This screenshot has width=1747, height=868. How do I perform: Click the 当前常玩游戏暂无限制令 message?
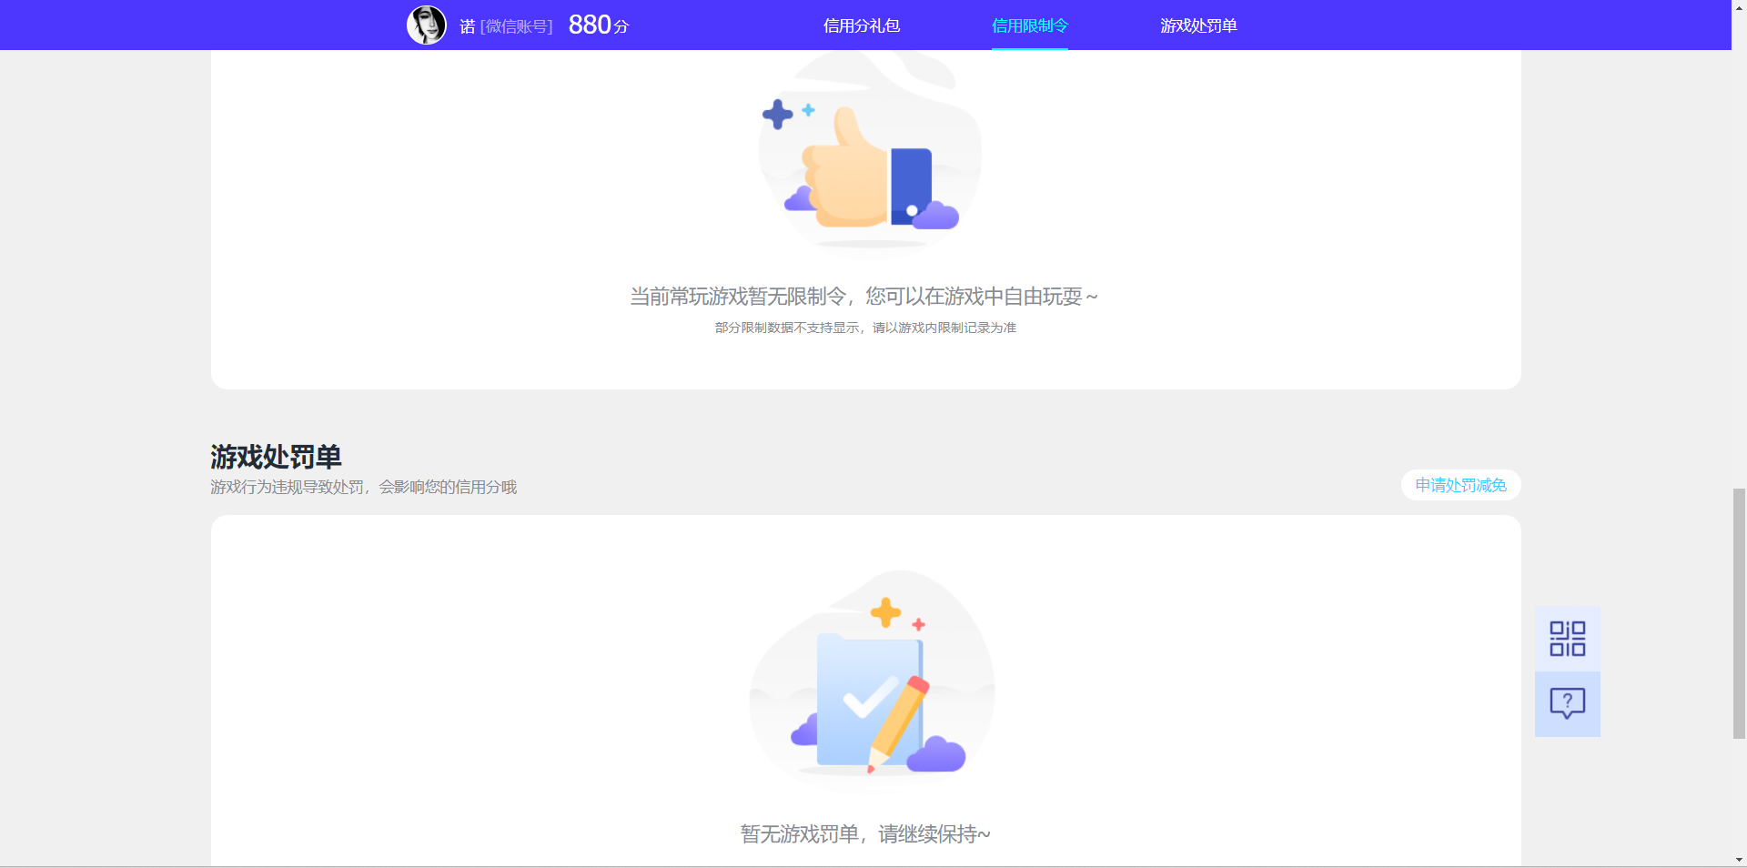coord(864,296)
